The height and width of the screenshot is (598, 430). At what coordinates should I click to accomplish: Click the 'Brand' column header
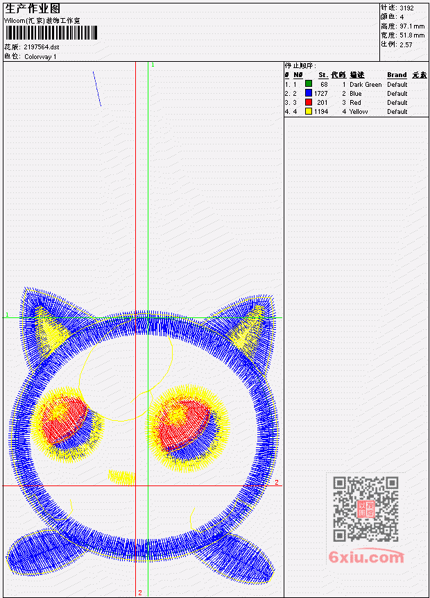point(397,75)
